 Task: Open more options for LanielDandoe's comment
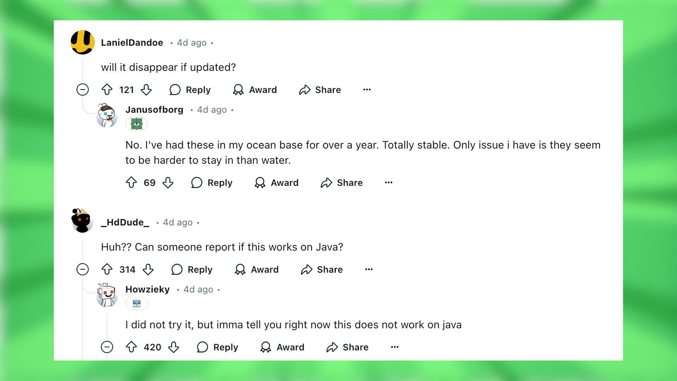click(367, 89)
